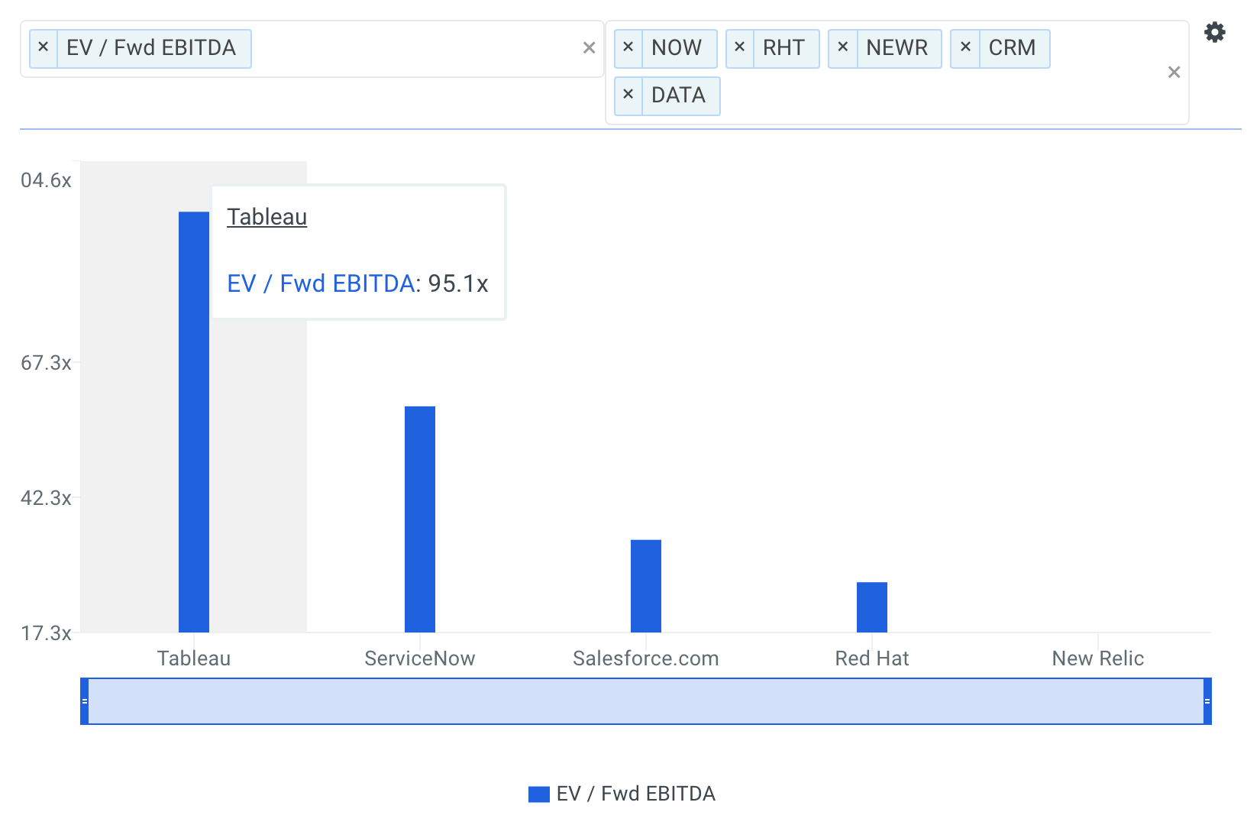
Task: Select the Salesforce.com bar in chart
Action: tap(646, 586)
